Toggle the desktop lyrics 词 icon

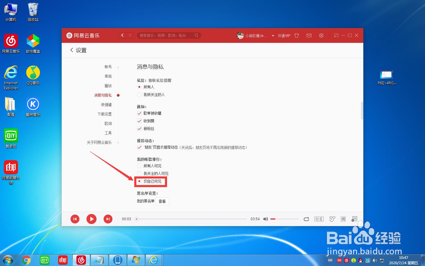[343, 219]
